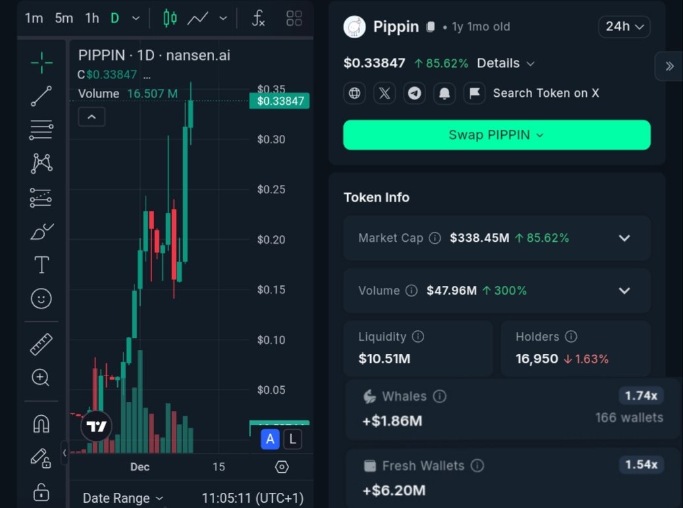Select the ruler measure tool
The image size is (683, 508).
click(41, 344)
